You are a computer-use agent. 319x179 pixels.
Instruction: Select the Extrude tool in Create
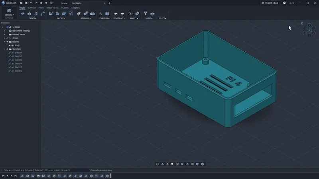[29, 14]
